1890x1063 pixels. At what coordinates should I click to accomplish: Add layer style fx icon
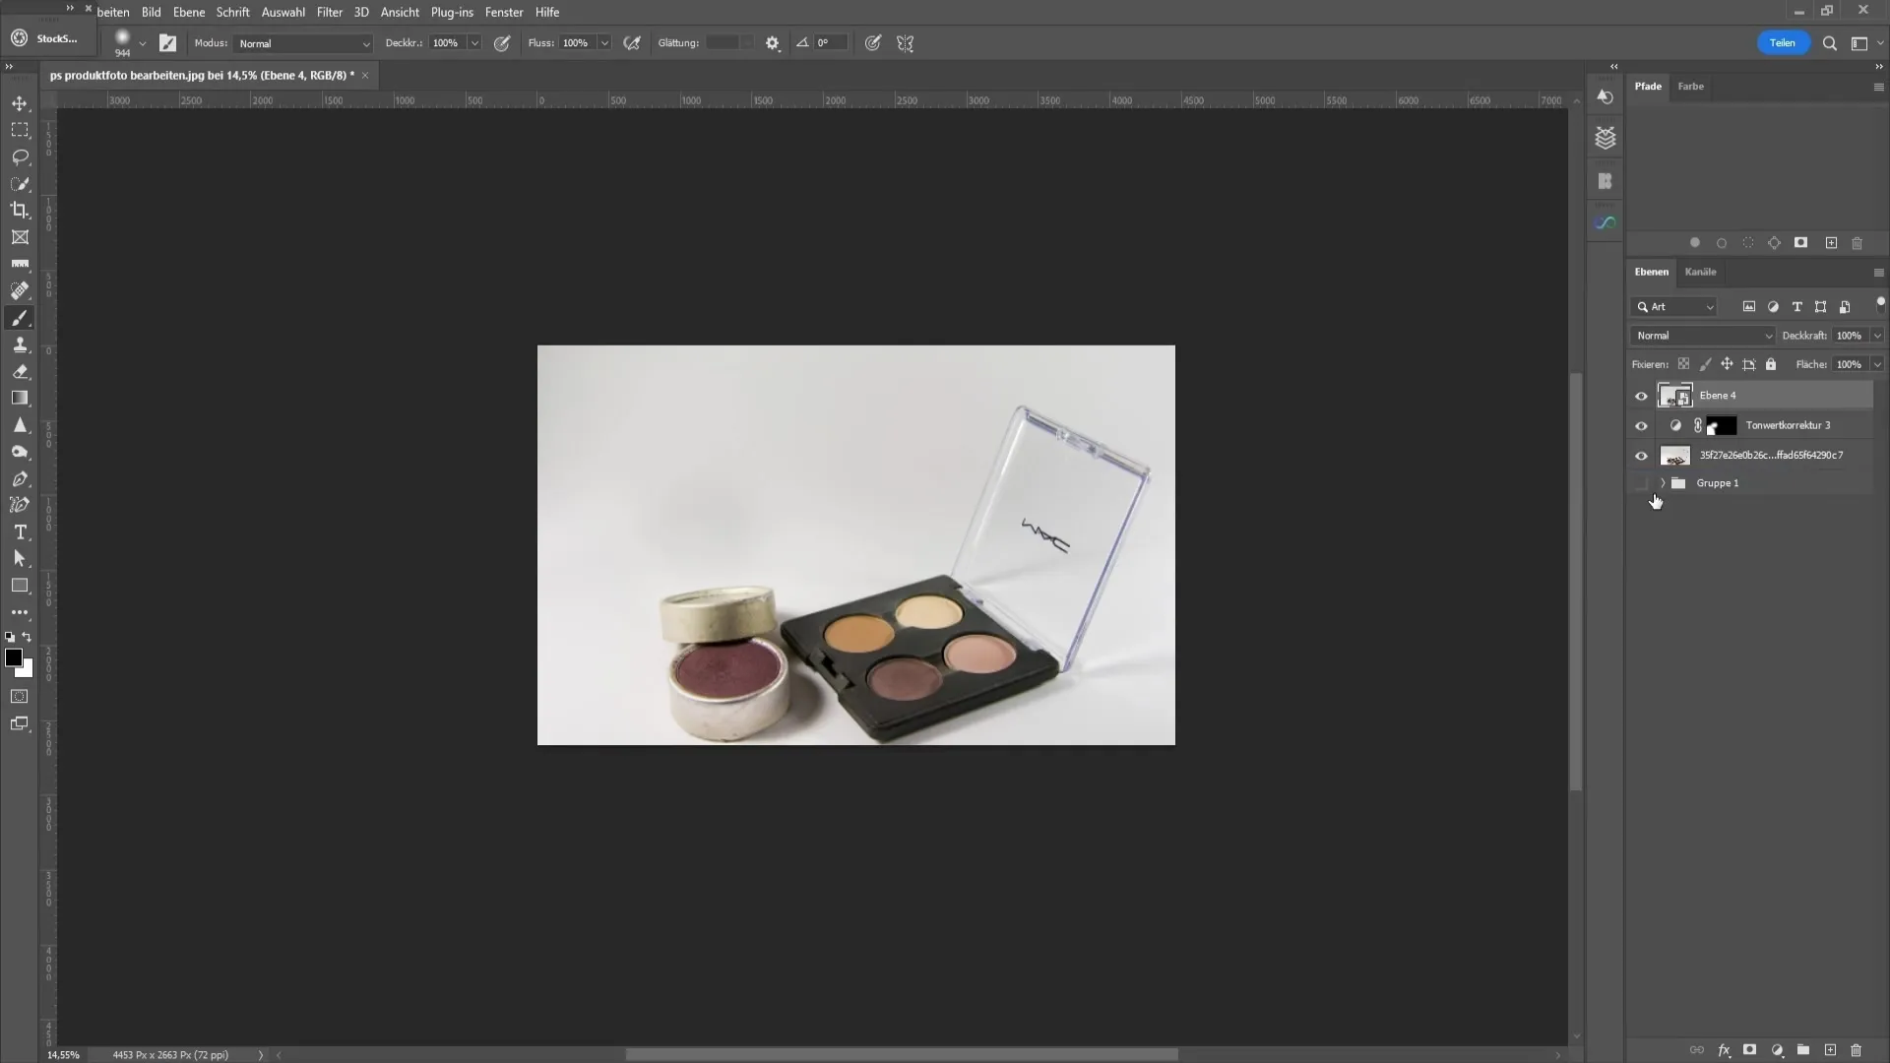point(1724,1050)
